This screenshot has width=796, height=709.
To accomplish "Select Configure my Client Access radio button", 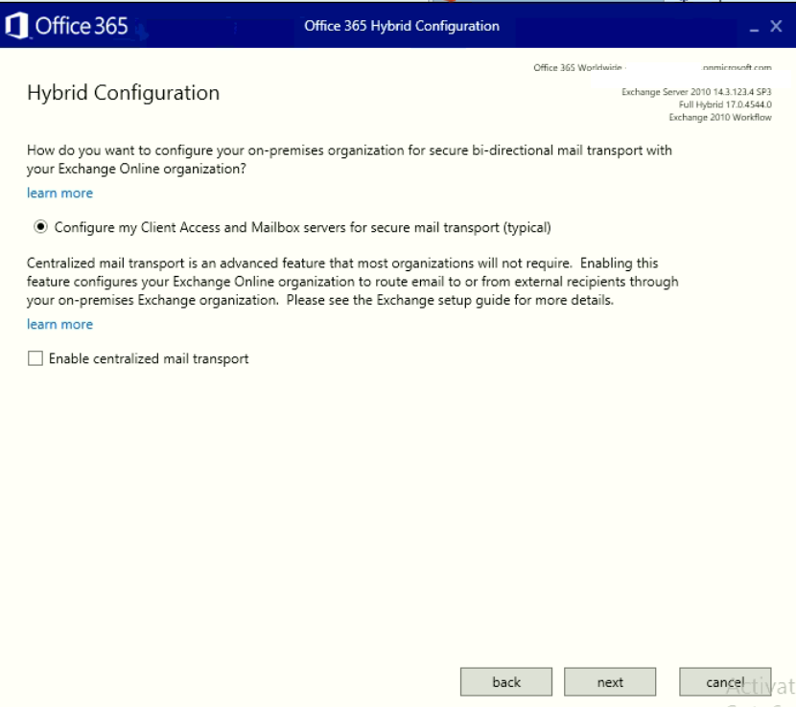I will [x=40, y=227].
